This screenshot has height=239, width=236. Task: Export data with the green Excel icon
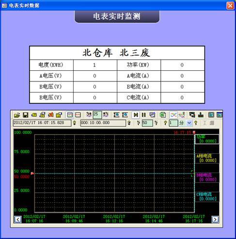click(163, 115)
